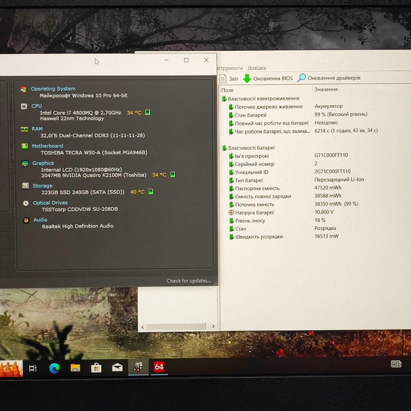Switch to AIDA64 via its taskbar icon

point(159,367)
